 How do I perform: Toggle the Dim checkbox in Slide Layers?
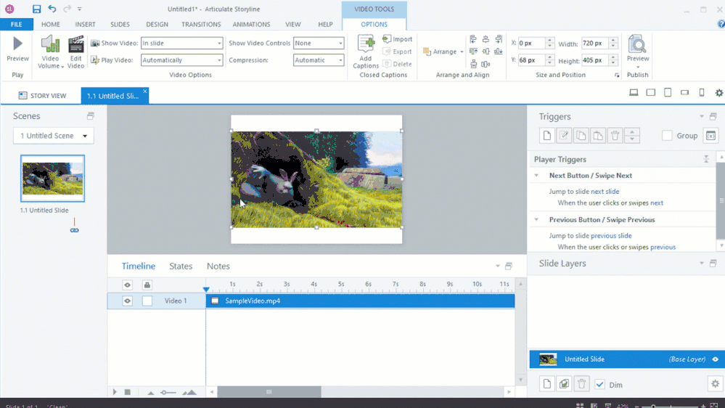599,385
